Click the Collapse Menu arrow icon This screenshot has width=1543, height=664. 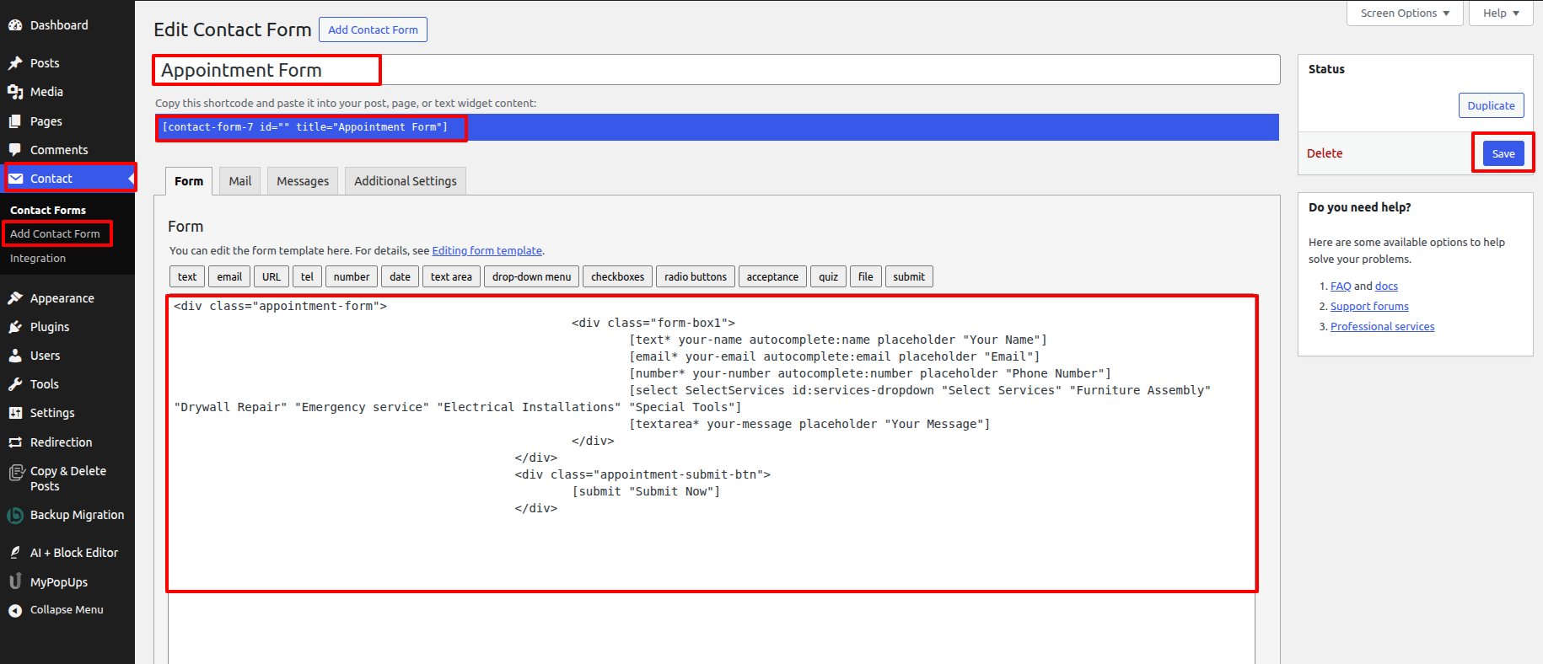point(15,610)
